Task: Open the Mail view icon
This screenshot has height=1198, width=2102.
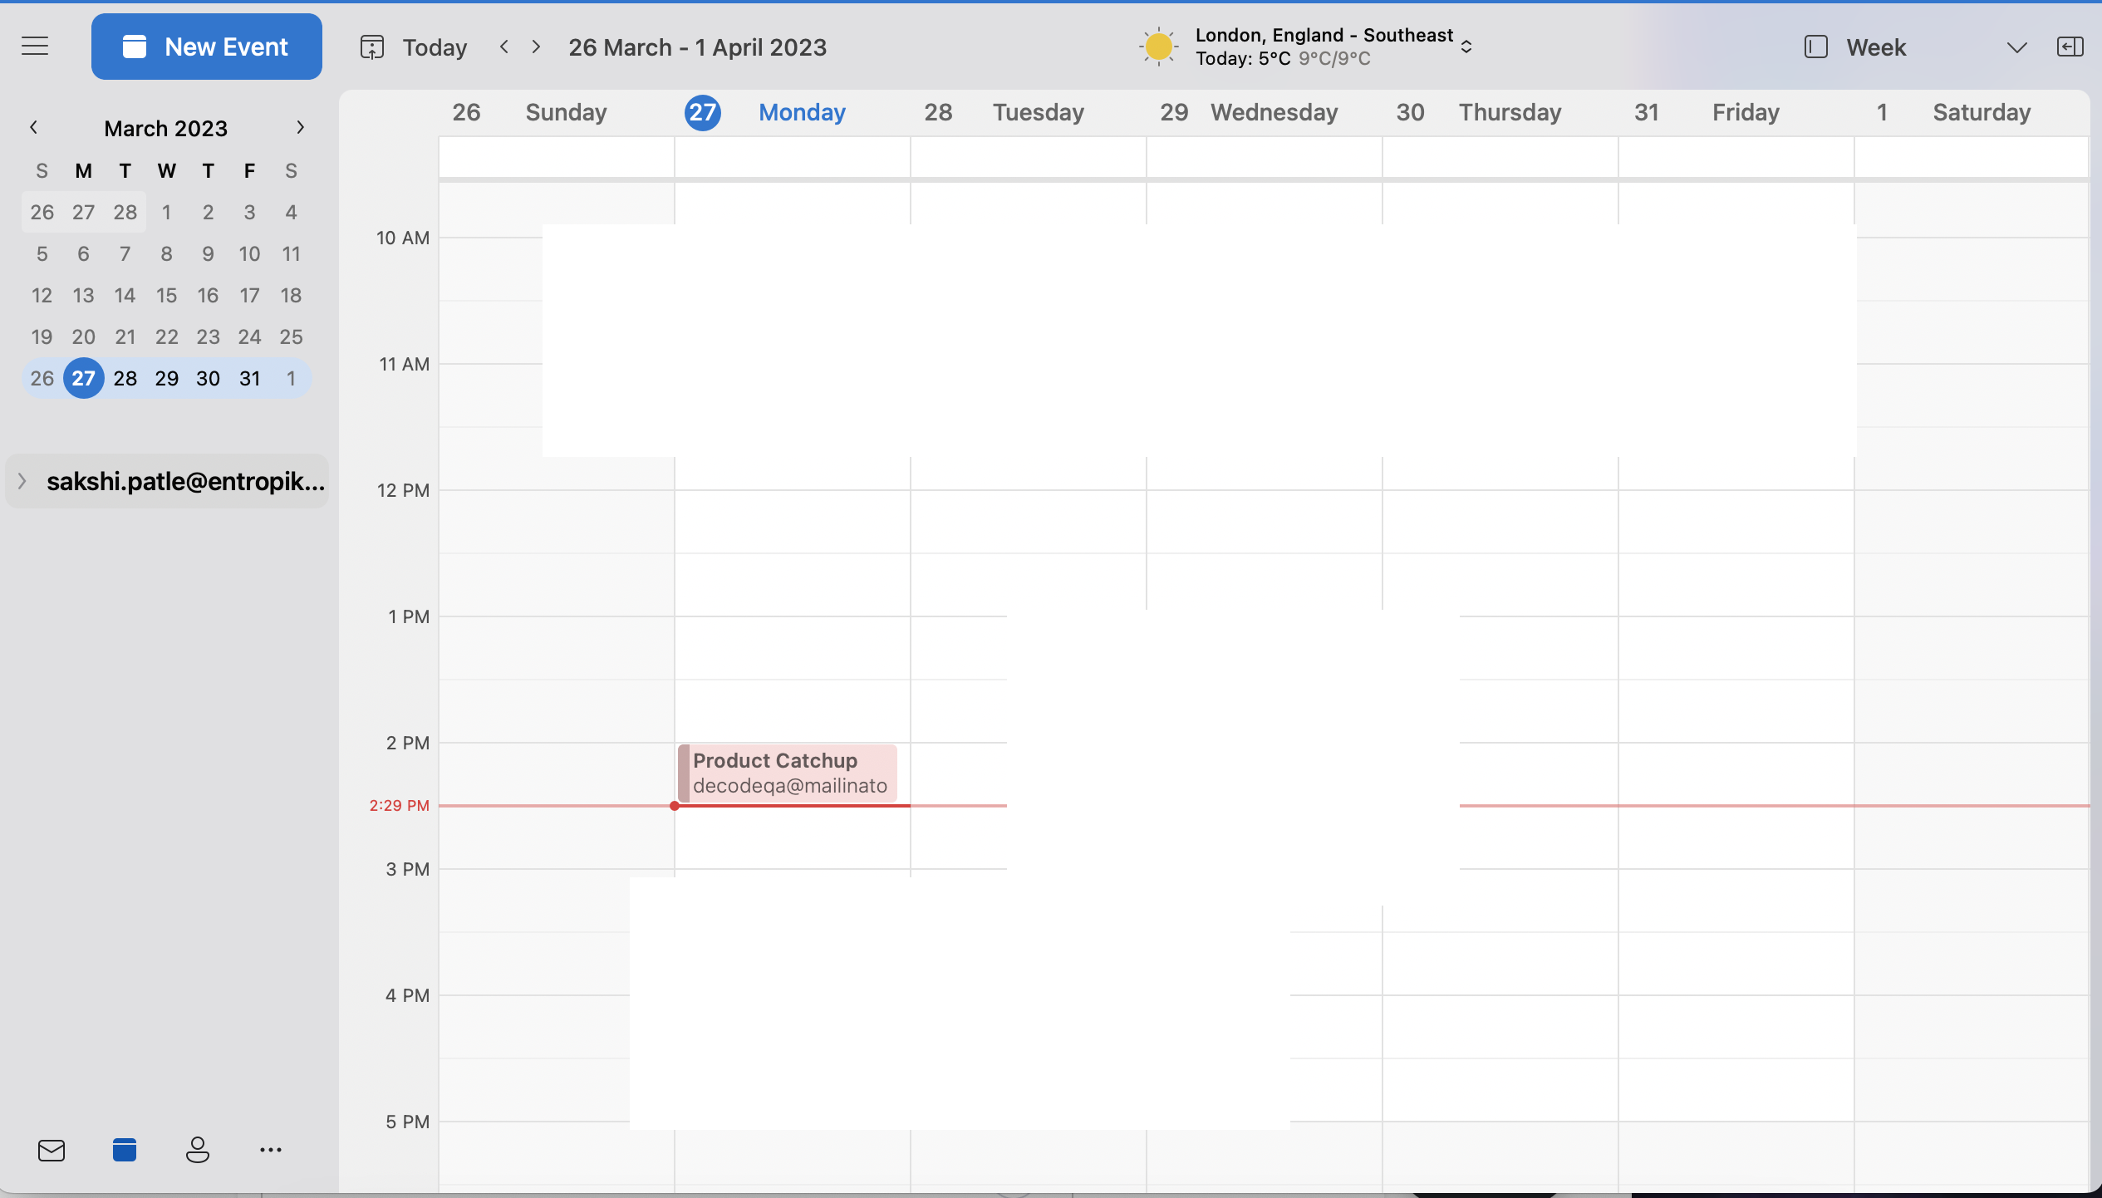Action: [52, 1150]
